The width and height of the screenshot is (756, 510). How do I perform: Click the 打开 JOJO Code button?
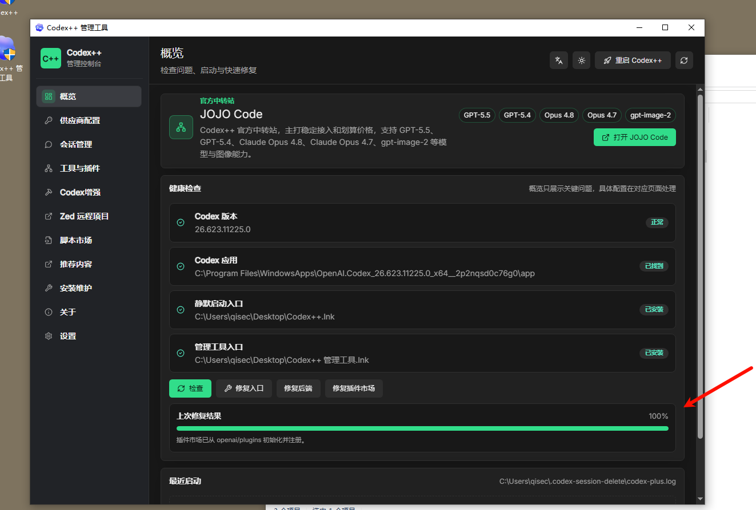pyautogui.click(x=635, y=137)
